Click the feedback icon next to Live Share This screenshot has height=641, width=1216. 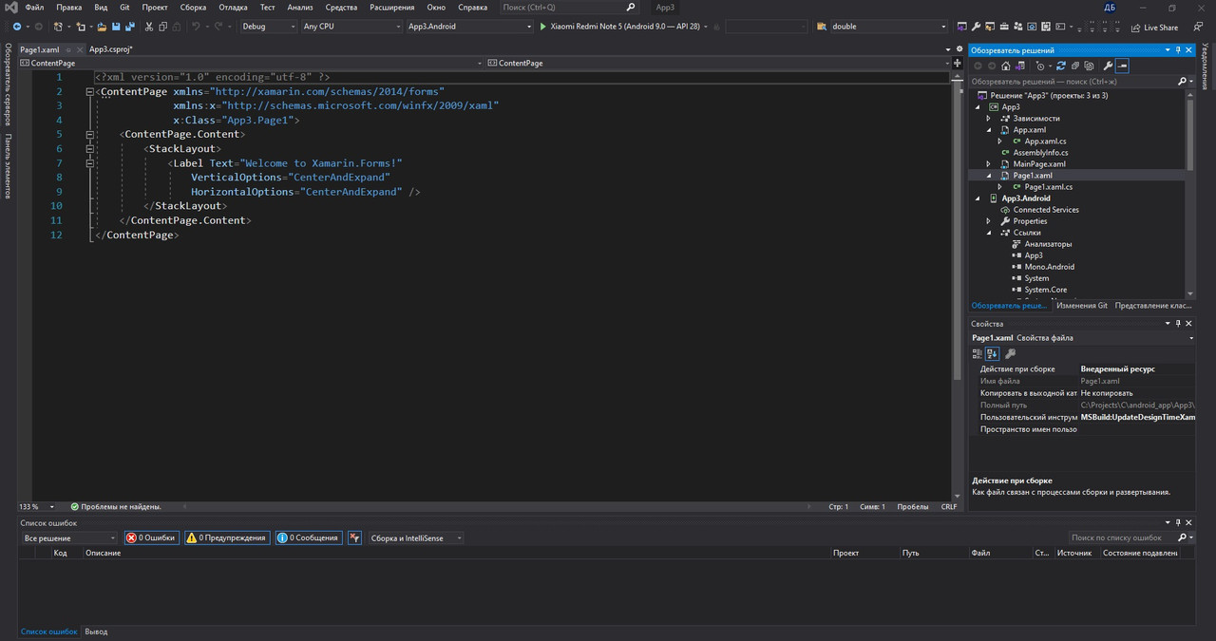click(1198, 27)
